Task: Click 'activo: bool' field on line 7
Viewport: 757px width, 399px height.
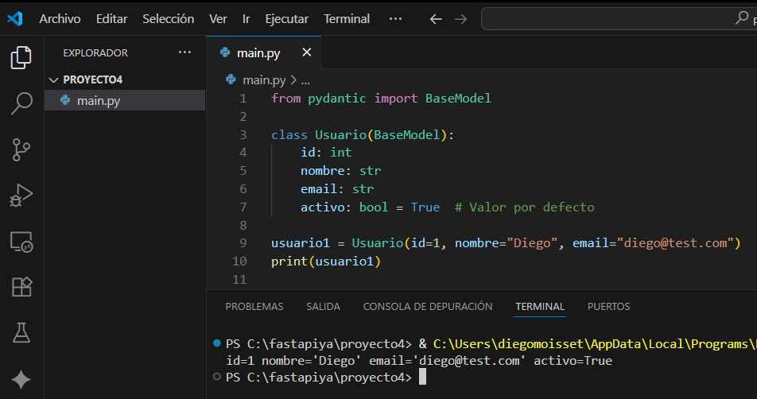Action: (344, 207)
